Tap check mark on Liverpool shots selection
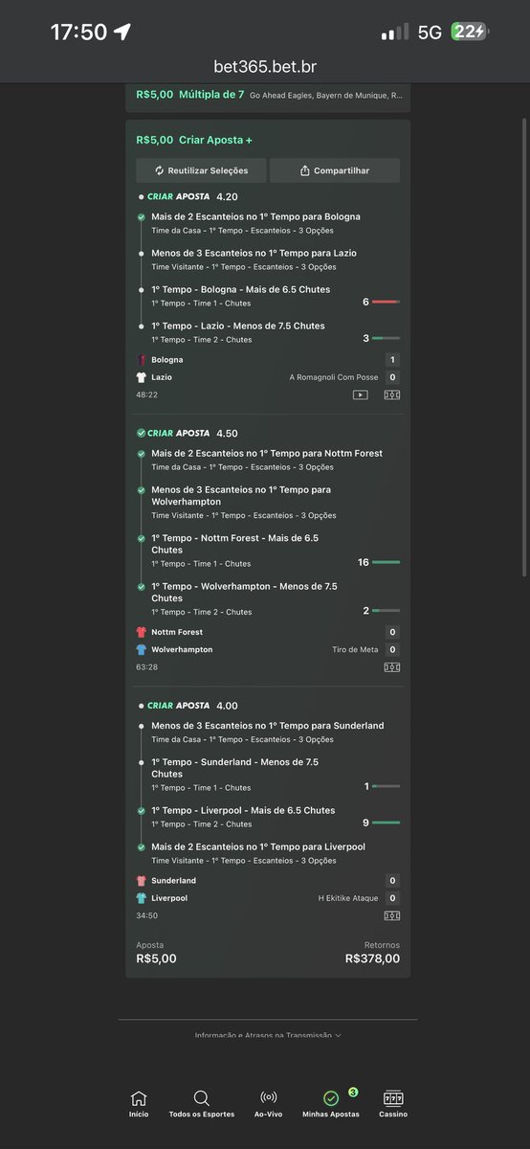This screenshot has width=530, height=1149. click(142, 811)
